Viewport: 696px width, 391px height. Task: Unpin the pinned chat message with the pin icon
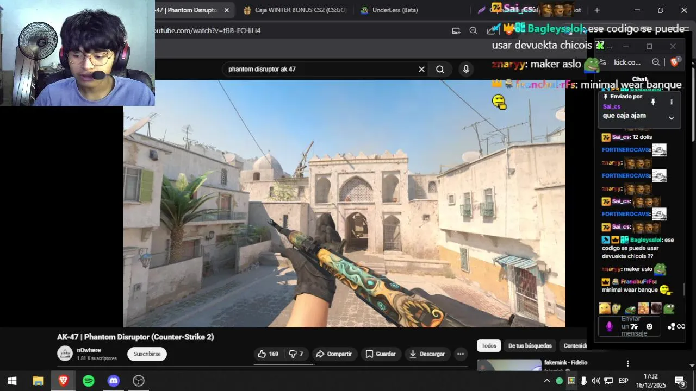653,102
